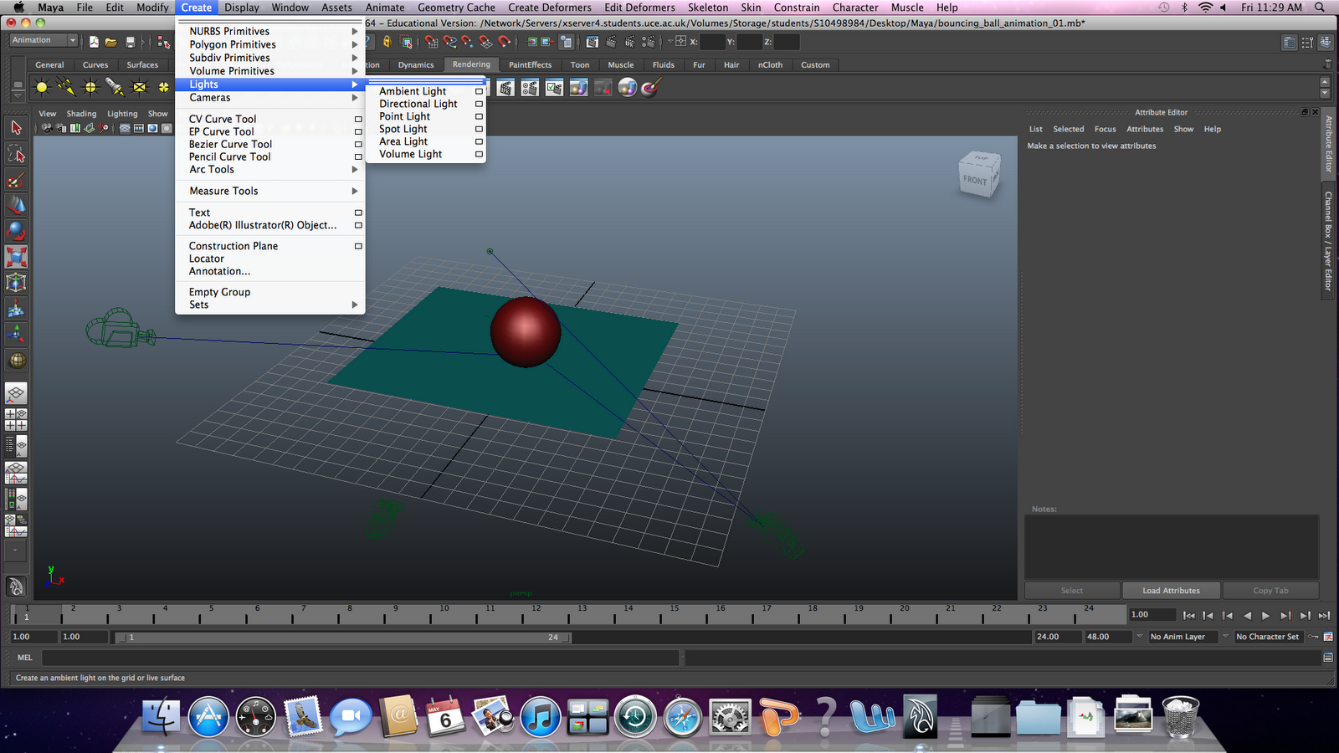
Task: Click the Notes text area
Action: pos(1172,546)
